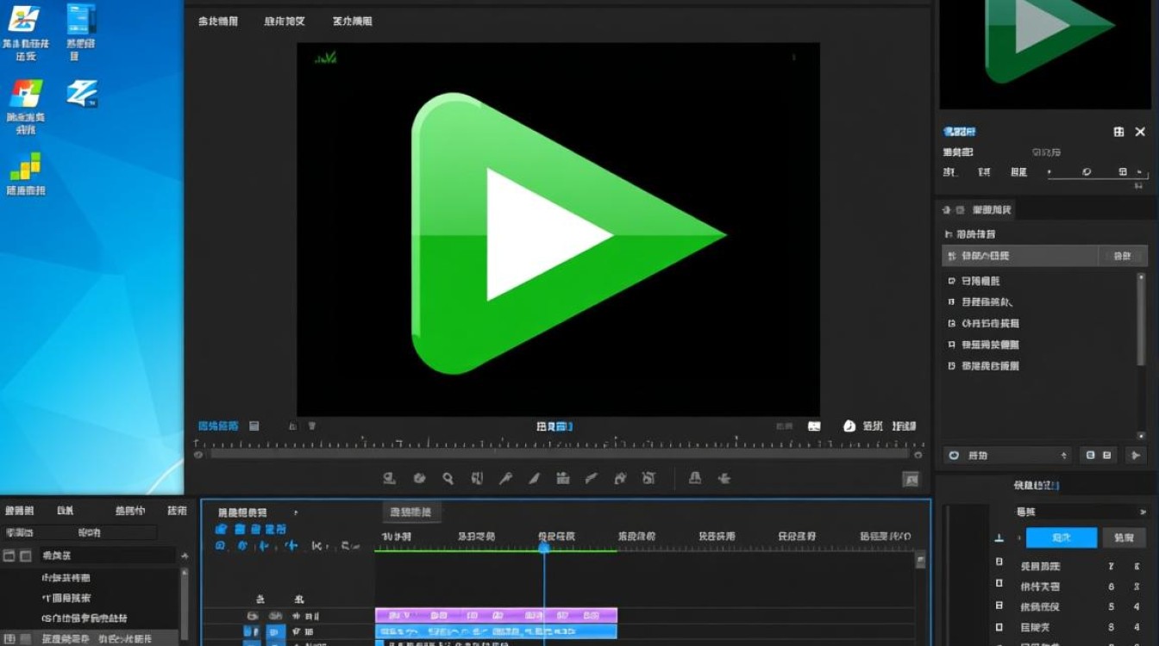Select the magnifier zoom tool below preview
Screen dimensions: 1159x646
(448, 478)
